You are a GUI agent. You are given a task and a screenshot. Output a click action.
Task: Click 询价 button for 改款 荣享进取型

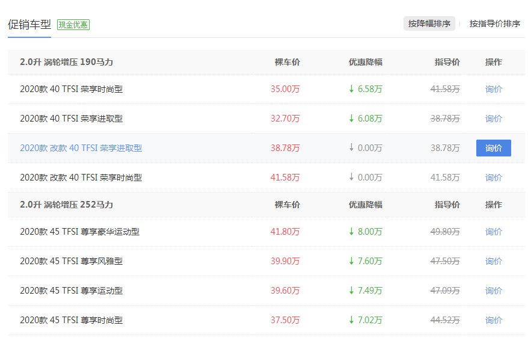pyautogui.click(x=493, y=148)
